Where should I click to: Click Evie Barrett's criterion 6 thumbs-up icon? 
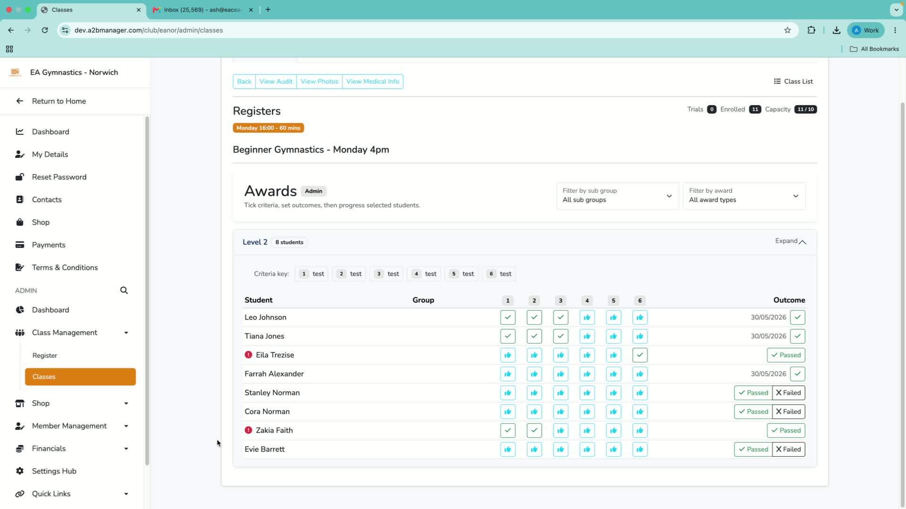(640, 449)
